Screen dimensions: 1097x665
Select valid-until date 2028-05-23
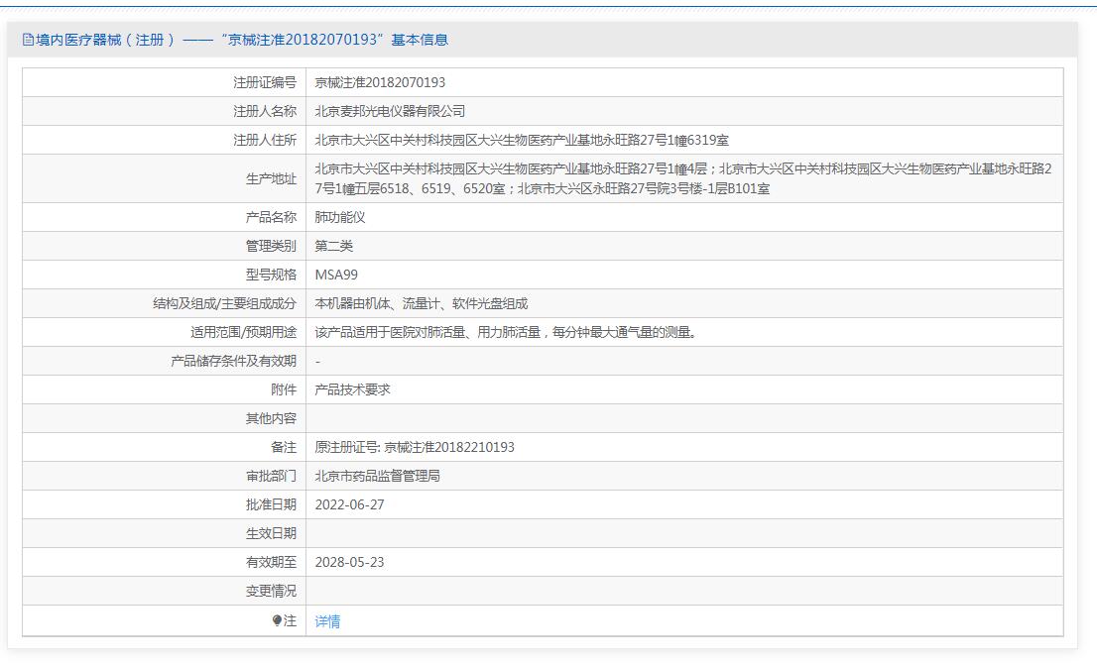click(x=350, y=562)
